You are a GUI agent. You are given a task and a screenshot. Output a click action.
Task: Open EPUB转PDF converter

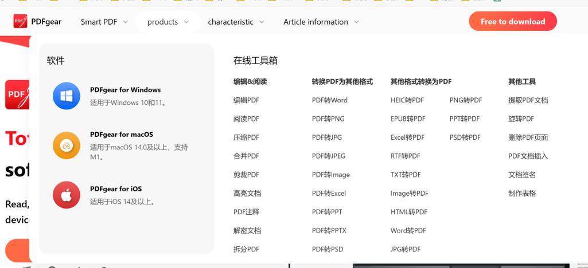click(408, 119)
